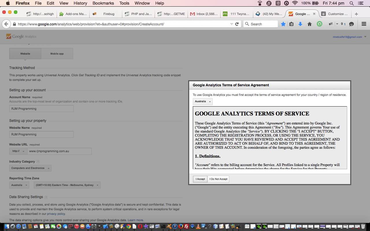The image size is (370, 231).
Task: Open the Australia country dropdown in the agreement dialog
Action: point(203,102)
